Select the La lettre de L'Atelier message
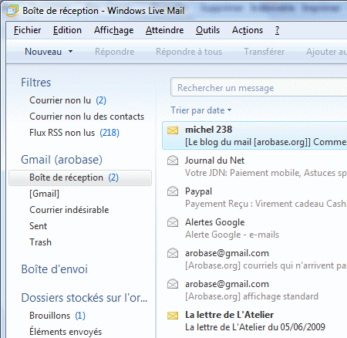The image size is (347, 338). 254,321
